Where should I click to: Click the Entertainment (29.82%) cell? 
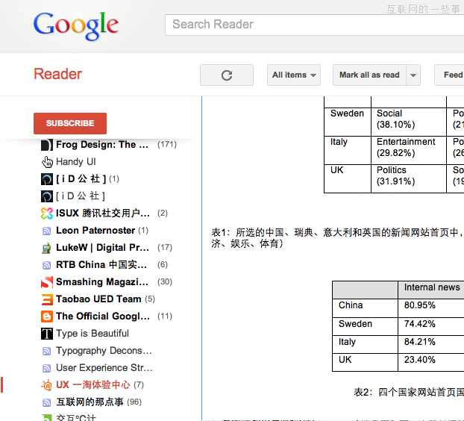(409, 150)
